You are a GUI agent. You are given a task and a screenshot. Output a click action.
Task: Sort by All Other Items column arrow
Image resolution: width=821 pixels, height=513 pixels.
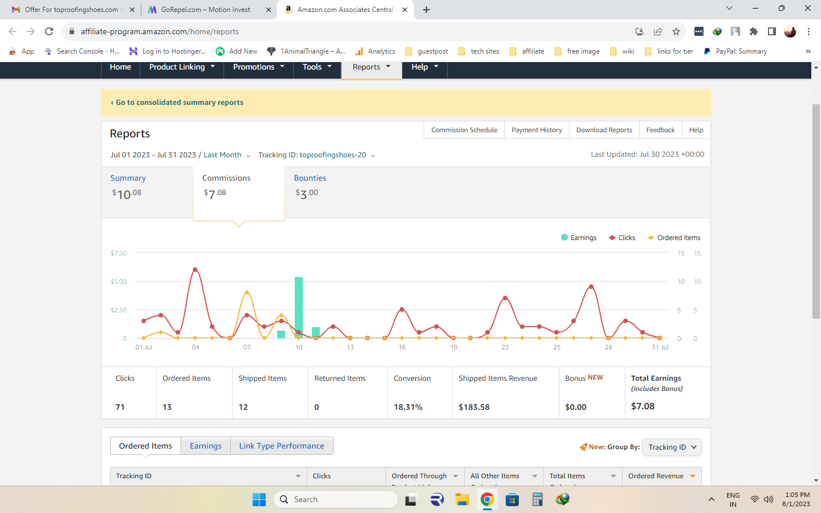(535, 476)
